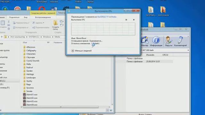
Task: Open the source folder link Rsi50Ra0.751
Action: (103, 17)
